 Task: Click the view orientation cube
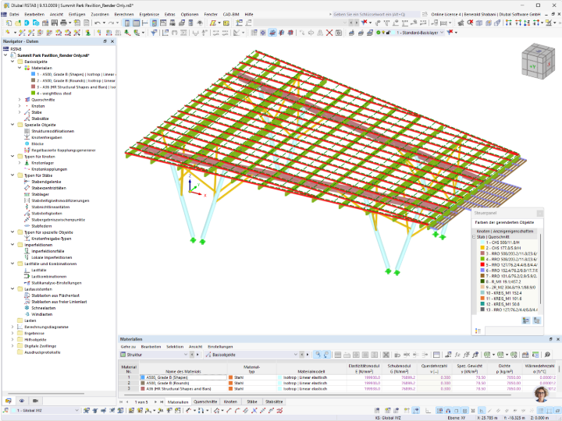[538, 62]
